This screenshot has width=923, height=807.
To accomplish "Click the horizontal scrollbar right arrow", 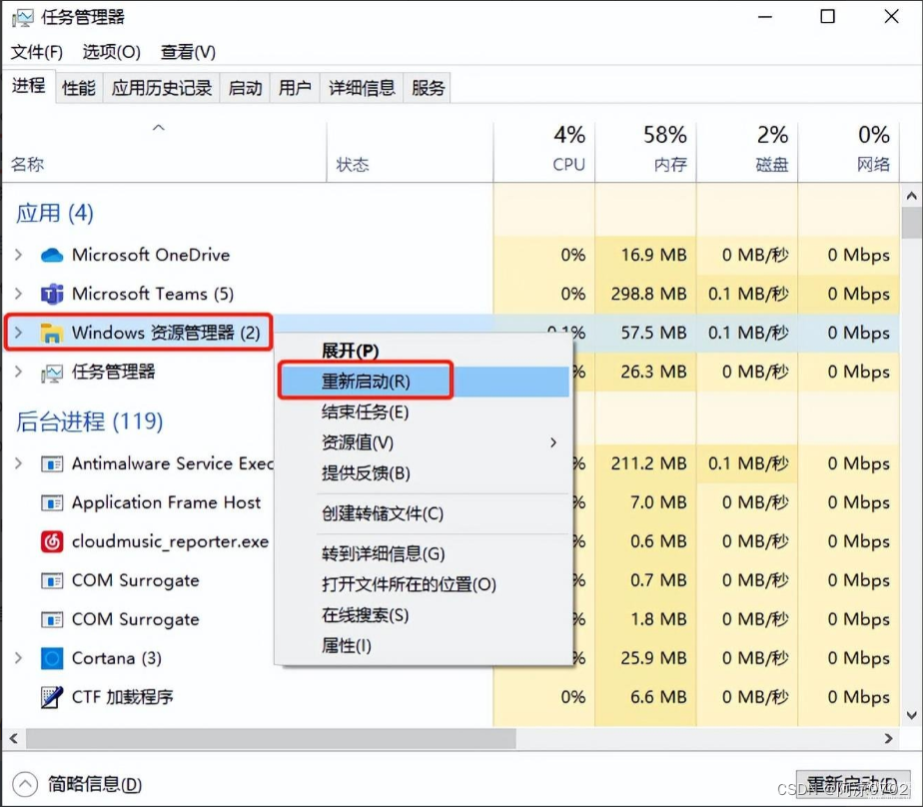I will (888, 738).
